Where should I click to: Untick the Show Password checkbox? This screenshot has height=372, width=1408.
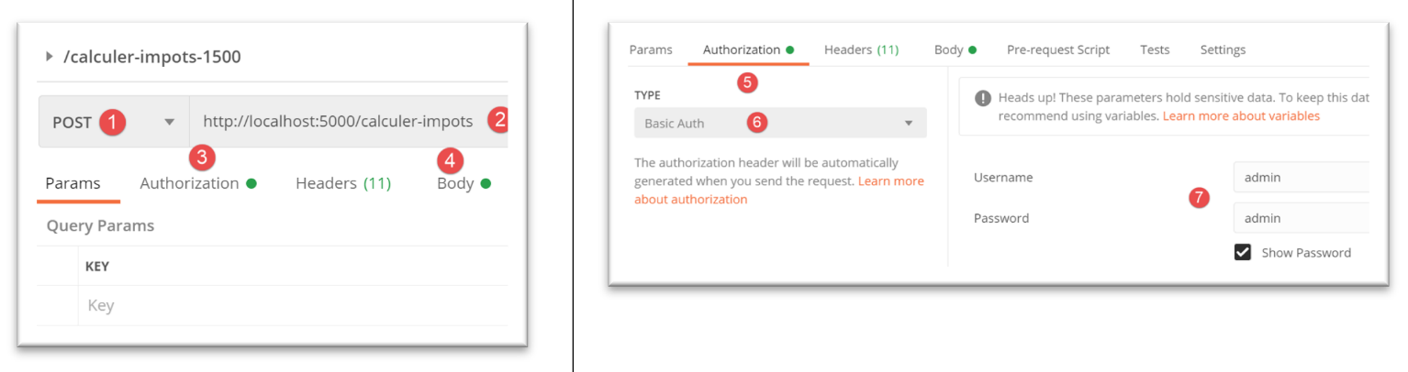(x=1243, y=252)
